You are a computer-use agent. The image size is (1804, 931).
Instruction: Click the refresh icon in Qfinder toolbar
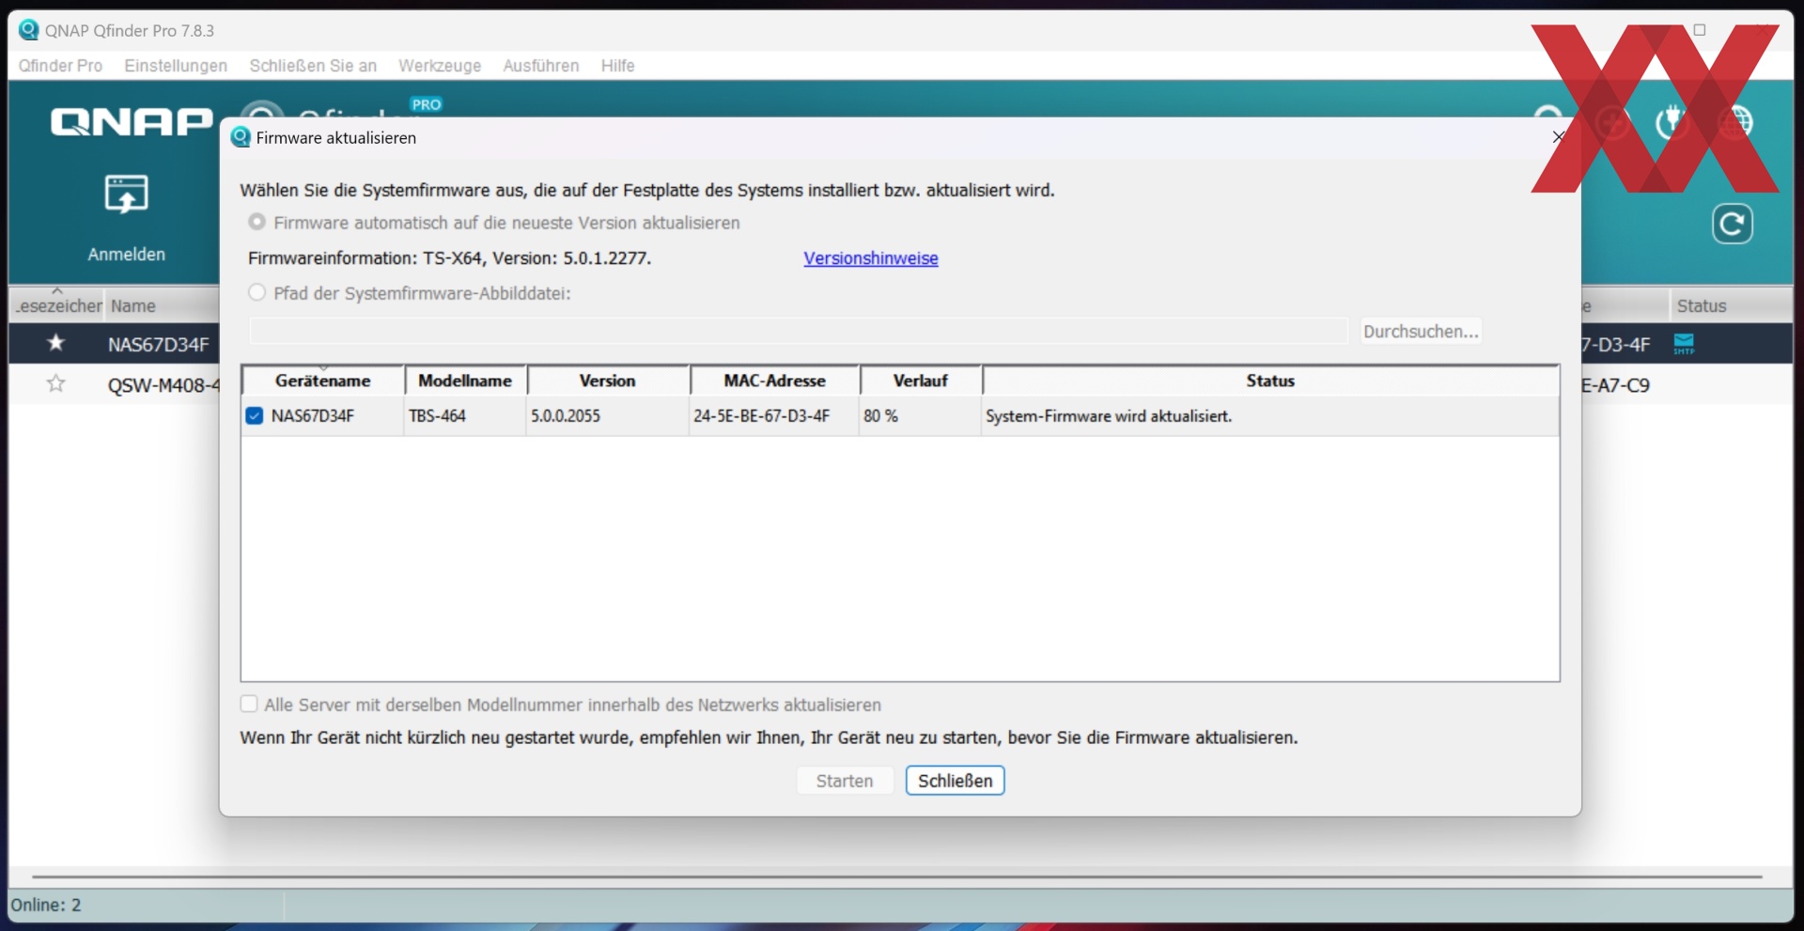click(1732, 224)
